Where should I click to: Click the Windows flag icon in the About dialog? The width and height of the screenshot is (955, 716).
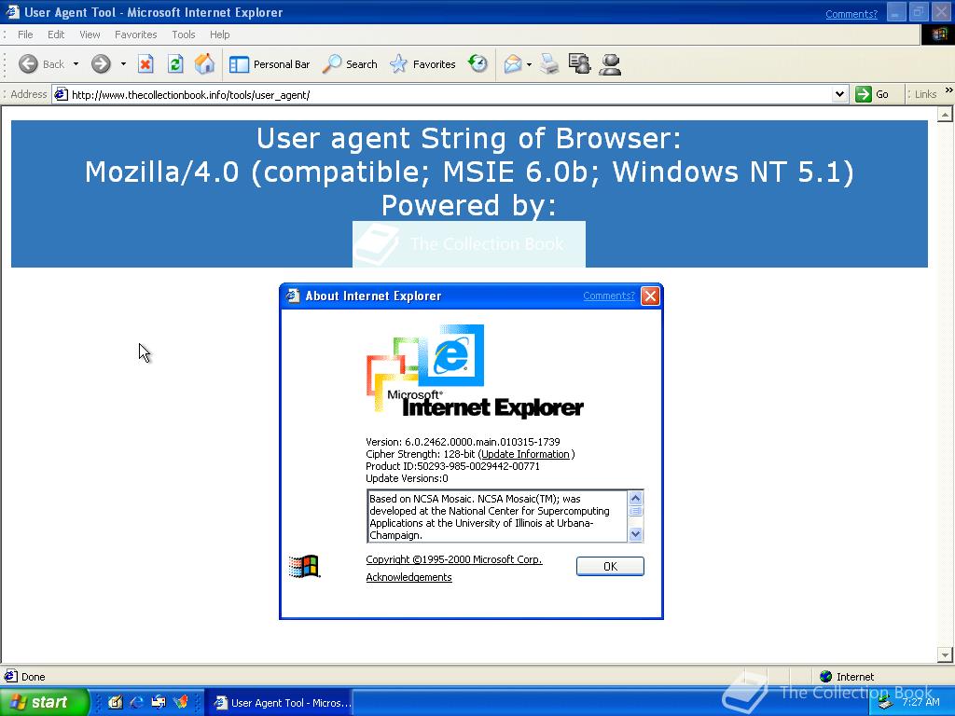click(x=305, y=566)
